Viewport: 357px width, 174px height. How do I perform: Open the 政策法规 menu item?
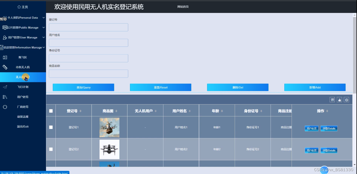coord(23,117)
